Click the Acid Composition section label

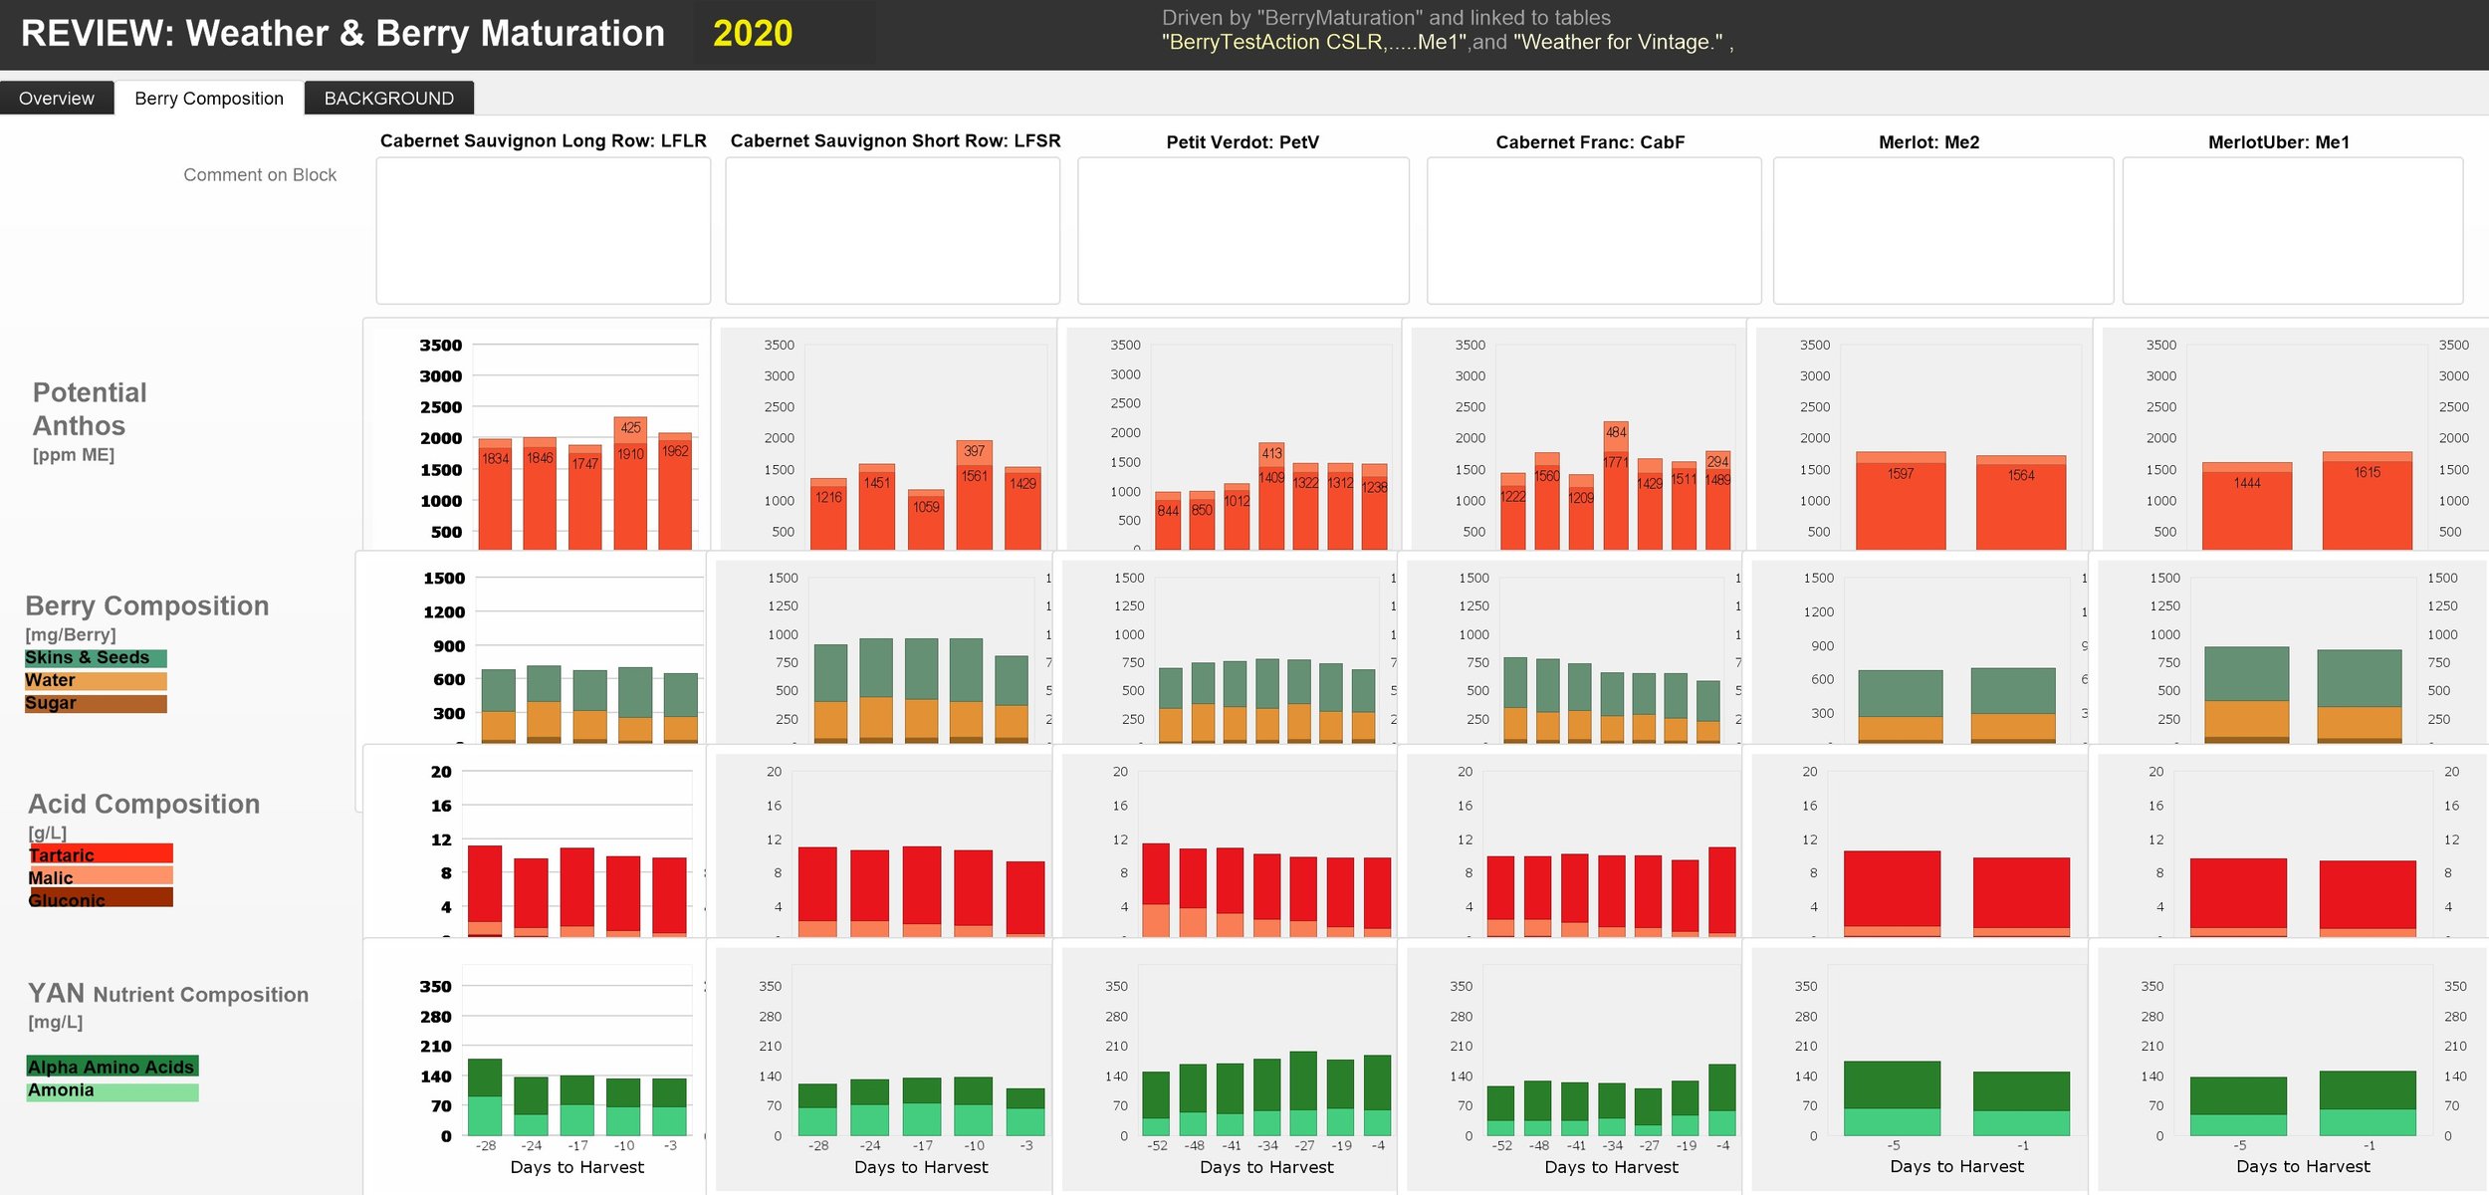pyautogui.click(x=144, y=804)
